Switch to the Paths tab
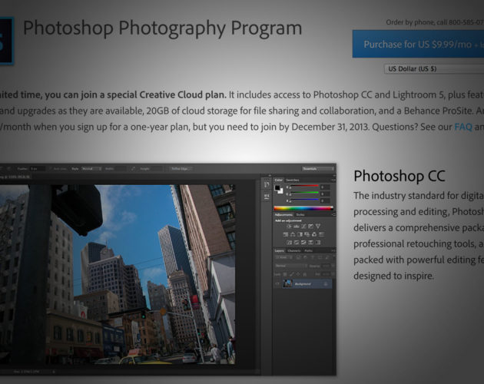This screenshot has height=384, width=484. click(x=308, y=251)
